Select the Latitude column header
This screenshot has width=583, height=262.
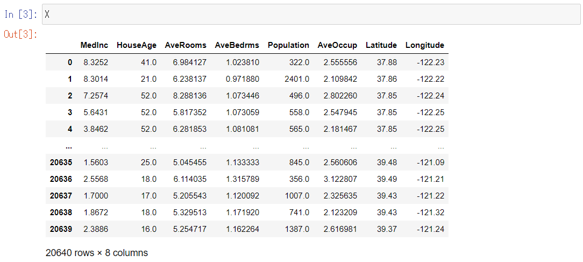[x=381, y=45]
